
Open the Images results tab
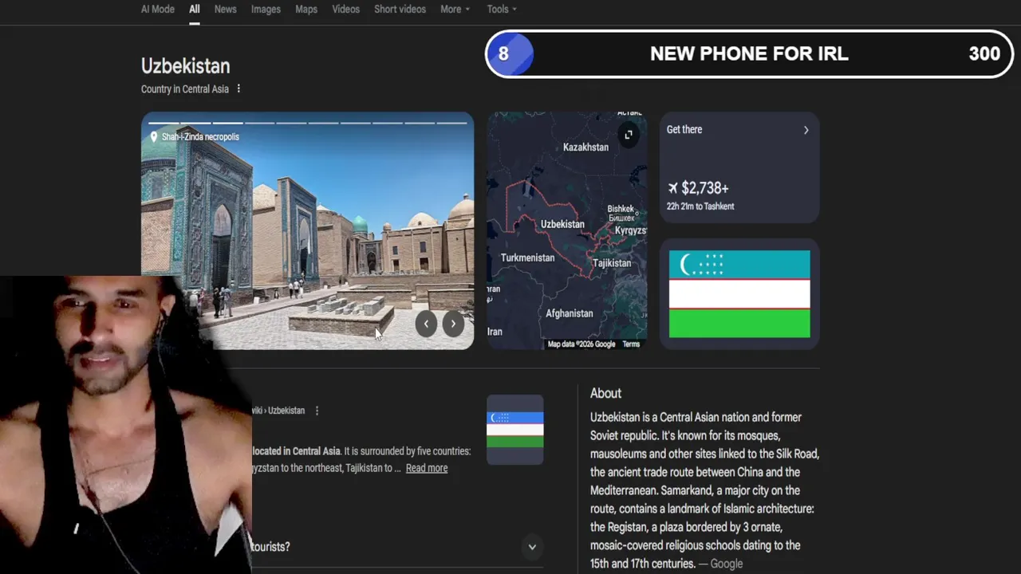tap(266, 10)
